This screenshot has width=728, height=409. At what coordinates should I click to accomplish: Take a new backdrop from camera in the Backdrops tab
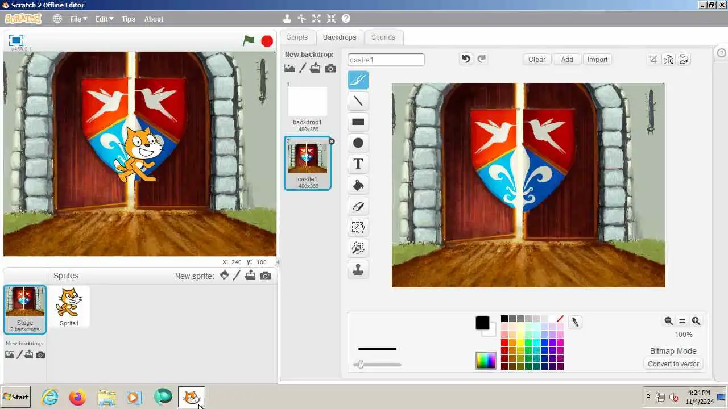330,68
